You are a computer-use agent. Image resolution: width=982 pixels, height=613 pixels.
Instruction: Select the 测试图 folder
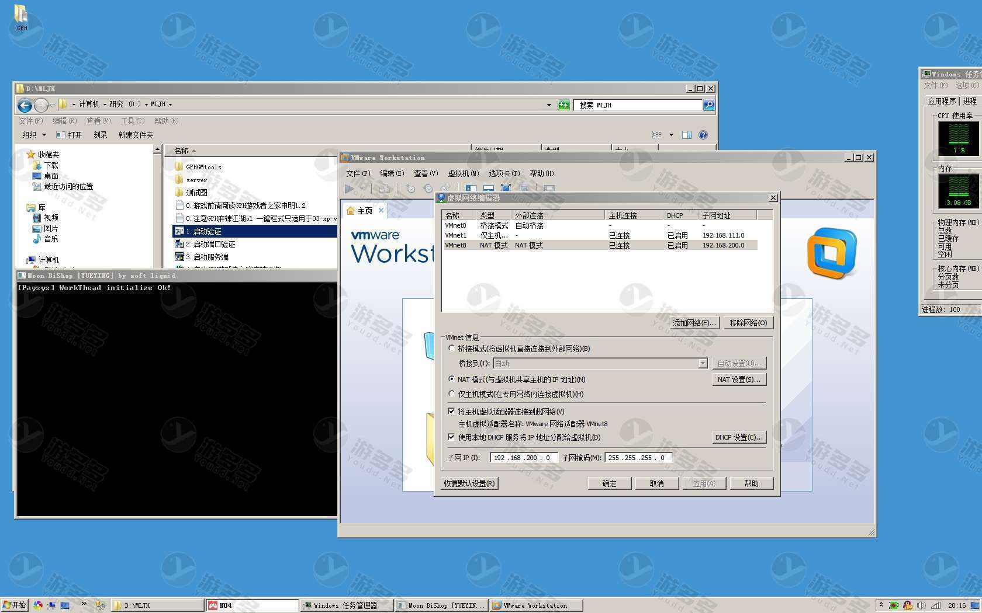pos(191,193)
